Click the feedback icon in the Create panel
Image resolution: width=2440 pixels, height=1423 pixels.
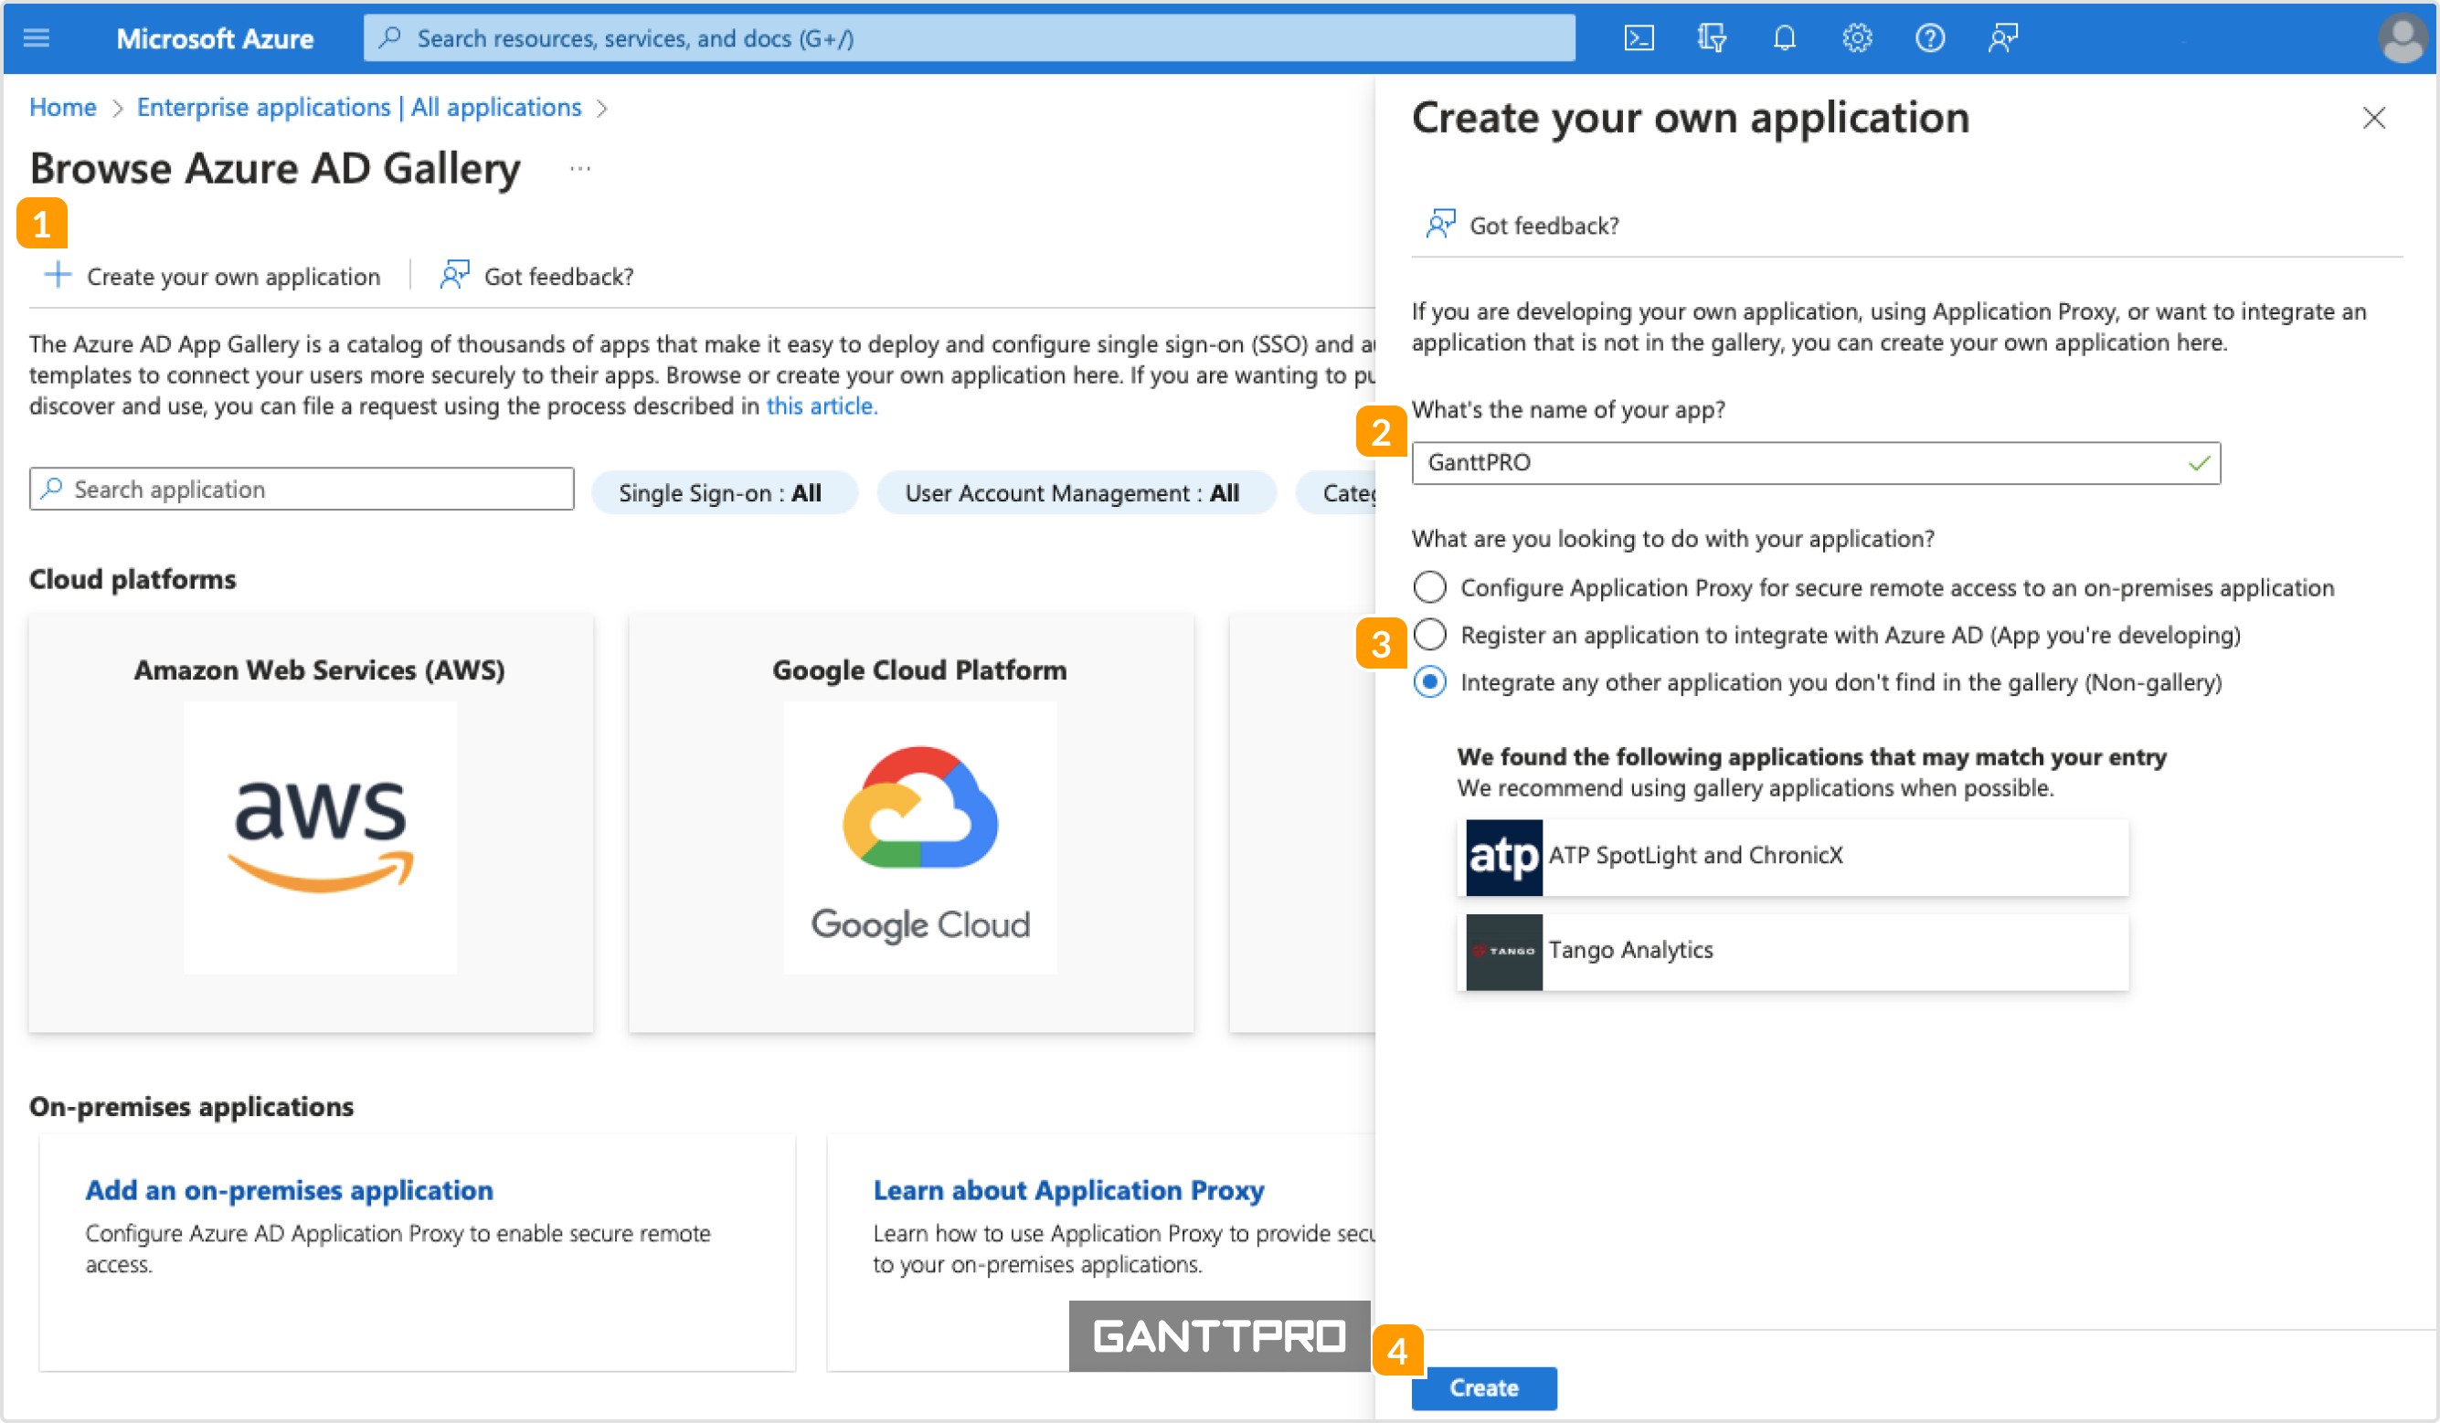point(1440,224)
